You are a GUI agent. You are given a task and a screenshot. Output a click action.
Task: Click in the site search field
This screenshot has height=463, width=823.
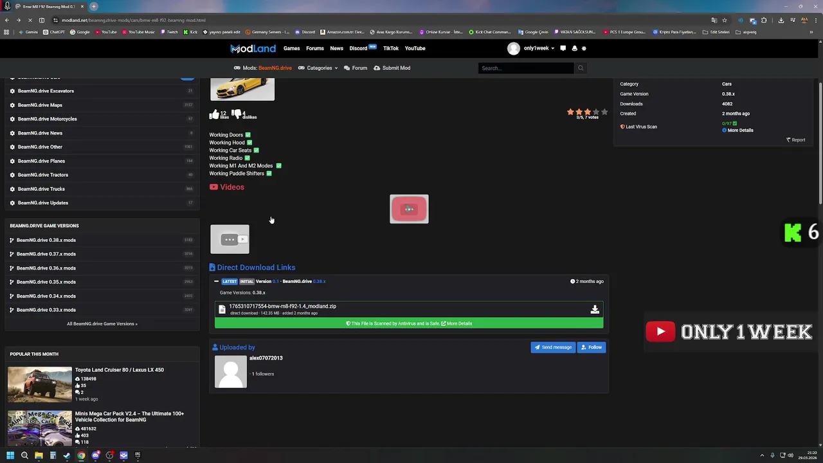526,68
